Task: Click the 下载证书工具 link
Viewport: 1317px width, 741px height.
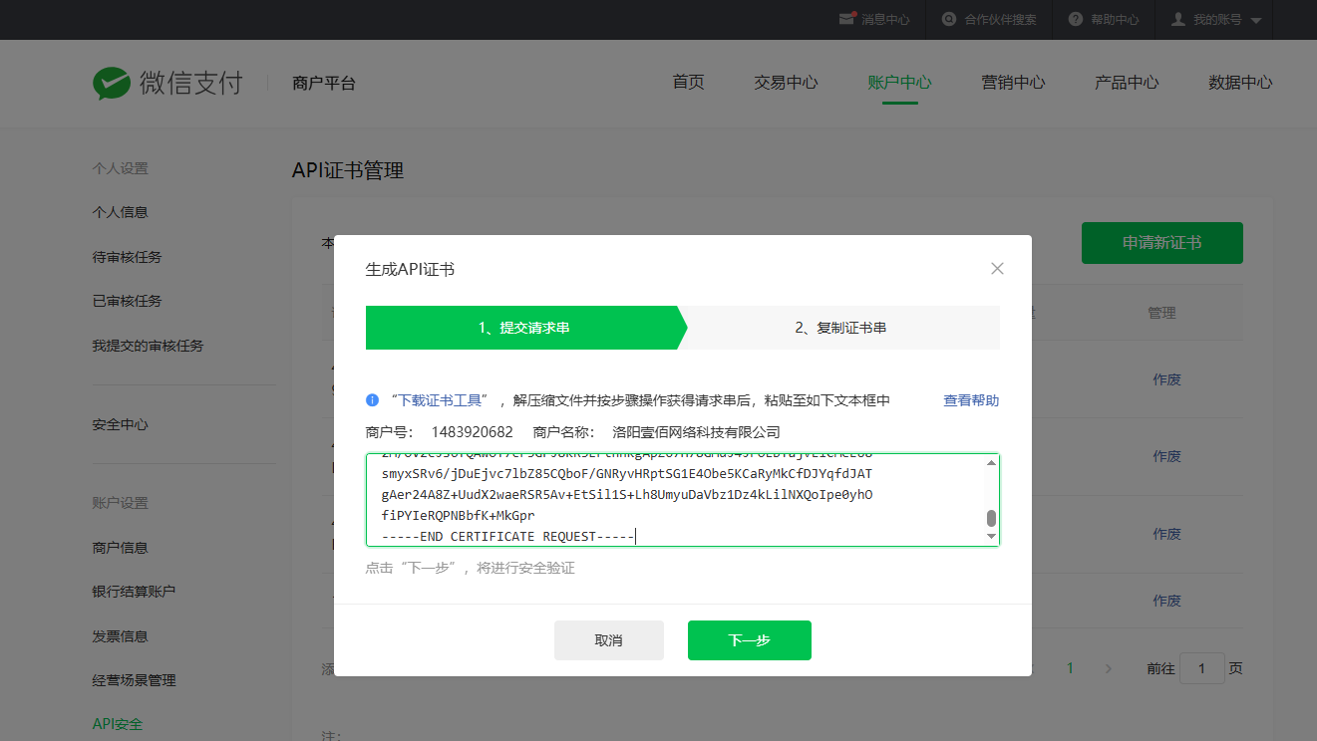Action: 440,400
